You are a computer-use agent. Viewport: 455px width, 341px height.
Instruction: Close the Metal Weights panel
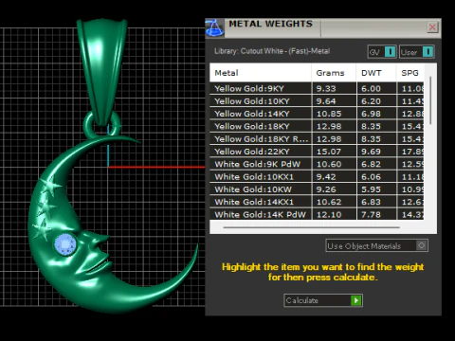(x=432, y=27)
